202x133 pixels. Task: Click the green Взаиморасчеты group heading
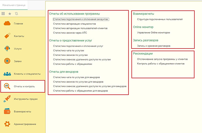coord(144,14)
